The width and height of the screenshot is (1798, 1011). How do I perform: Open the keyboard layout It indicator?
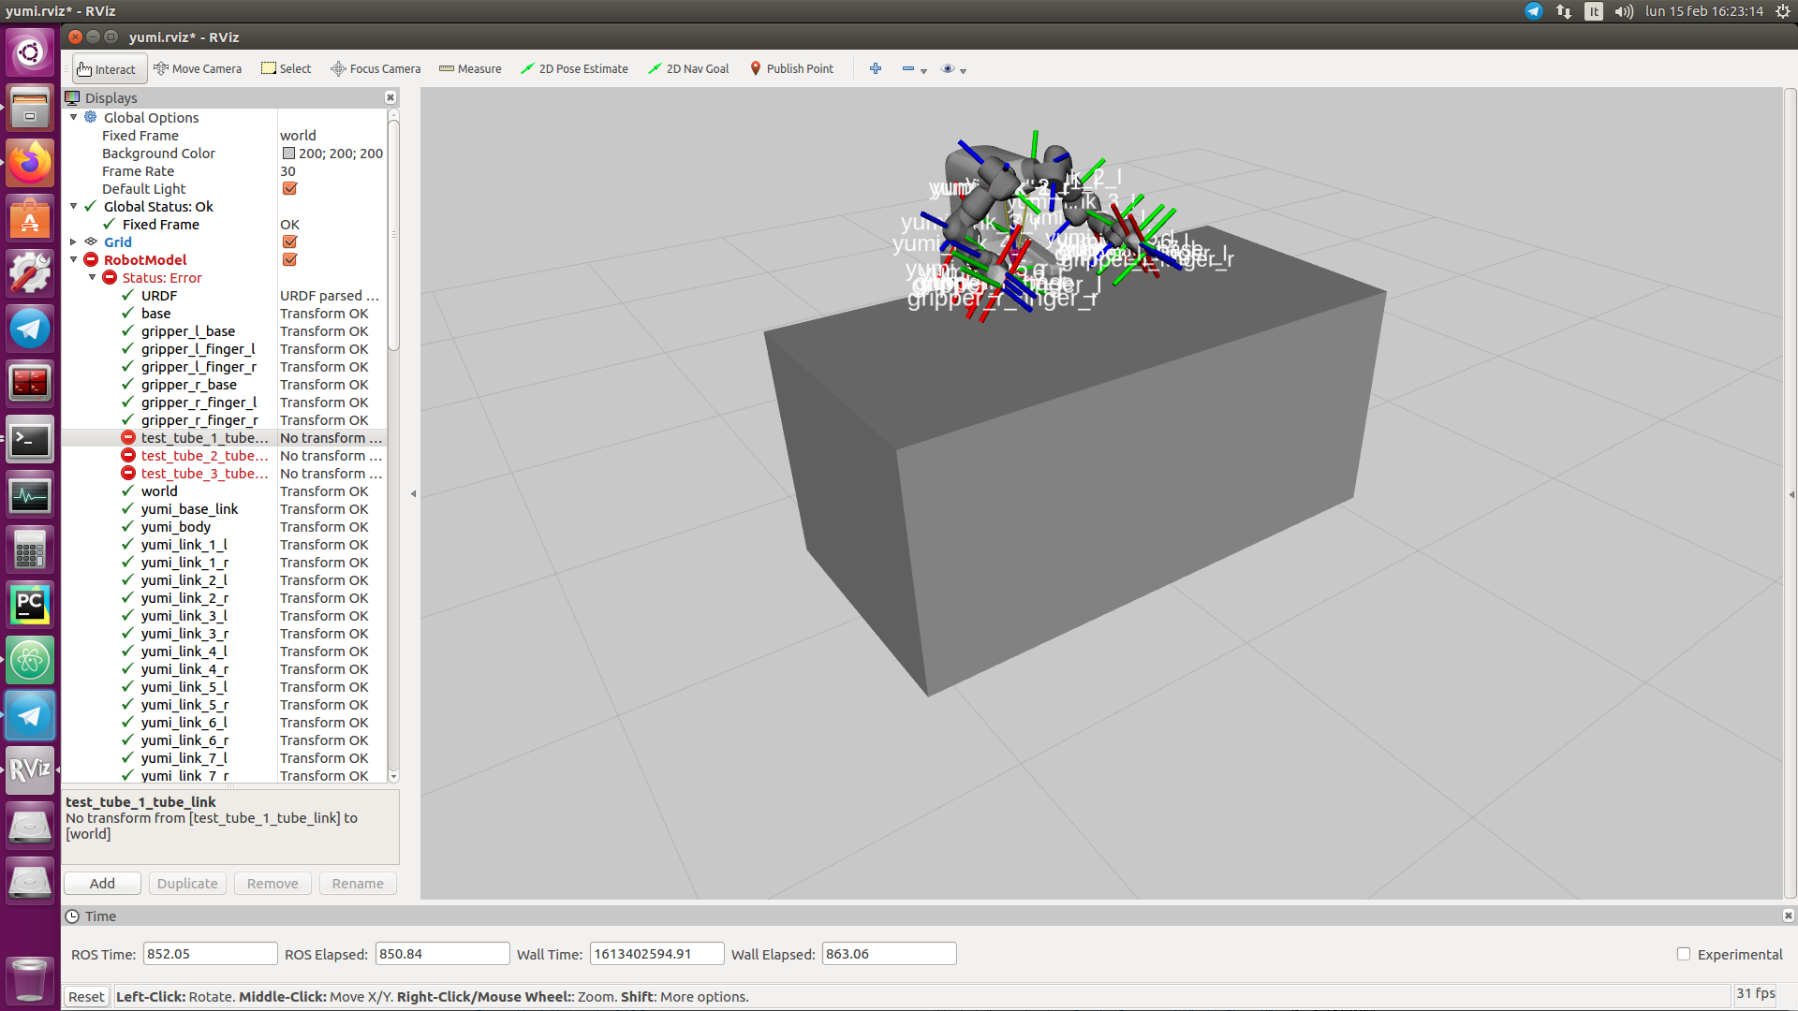coord(1594,11)
